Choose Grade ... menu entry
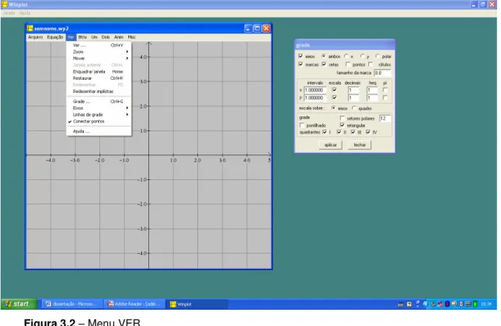The height and width of the screenshot is (326, 501). (x=99, y=101)
